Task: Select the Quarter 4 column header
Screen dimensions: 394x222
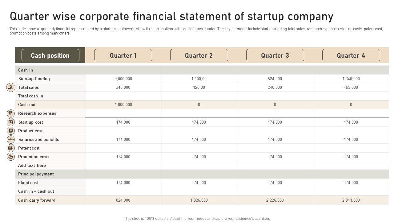Action: click(351, 55)
